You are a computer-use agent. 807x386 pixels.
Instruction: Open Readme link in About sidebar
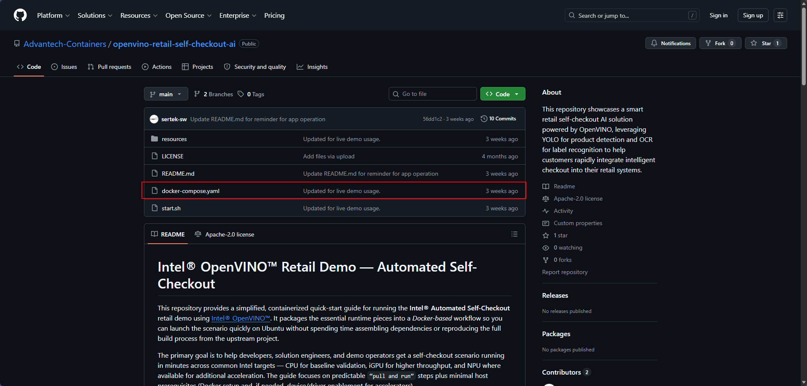(x=564, y=186)
